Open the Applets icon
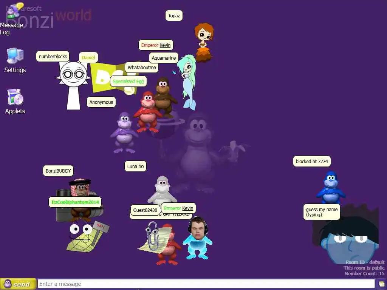Image resolution: width=387 pixels, height=290 pixels. (15, 97)
